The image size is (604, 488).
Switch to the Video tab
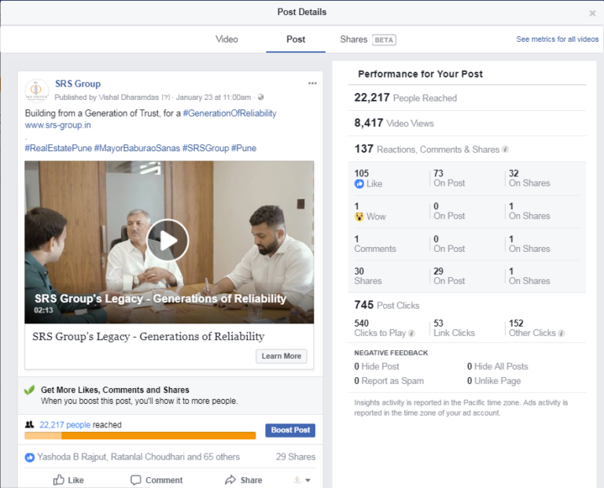point(226,39)
